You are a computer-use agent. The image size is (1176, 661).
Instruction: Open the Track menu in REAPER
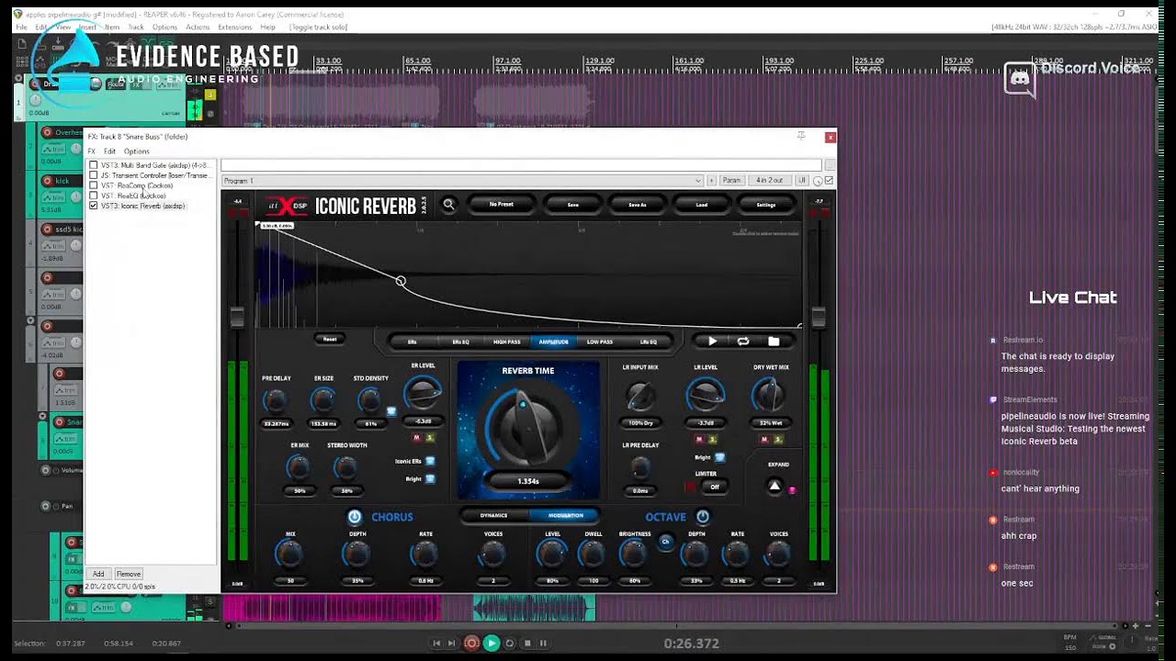tap(136, 28)
